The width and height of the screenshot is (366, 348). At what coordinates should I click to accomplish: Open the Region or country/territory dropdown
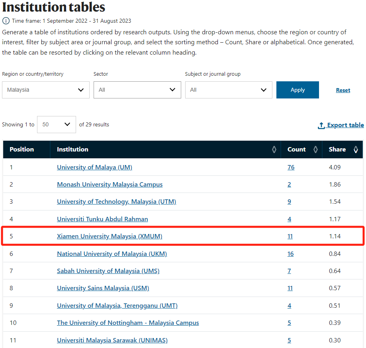[x=46, y=90]
